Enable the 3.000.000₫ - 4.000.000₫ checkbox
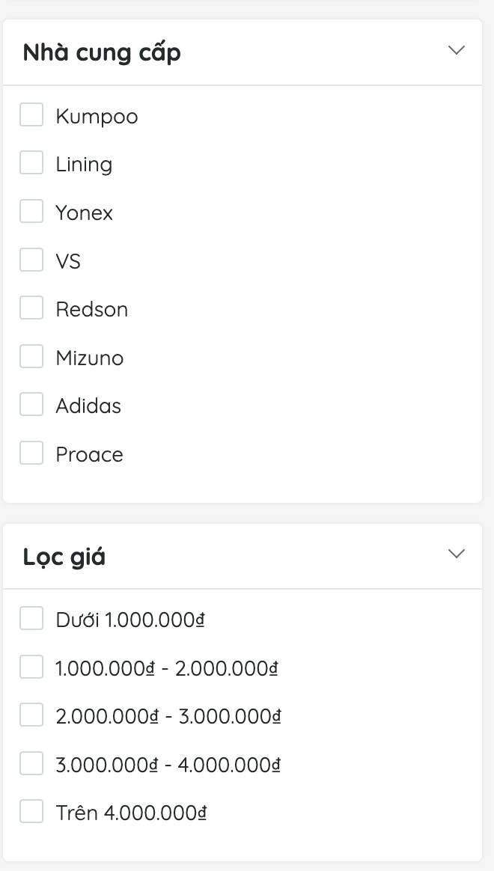The height and width of the screenshot is (871, 494). coord(31,763)
